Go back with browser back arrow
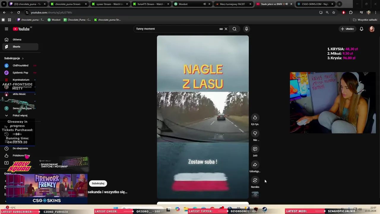This screenshot has height=214, width=380. coord(4,12)
